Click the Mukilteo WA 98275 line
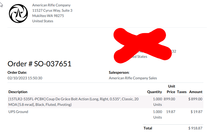Viewport: 209px width, 139px height. pos(48,16)
